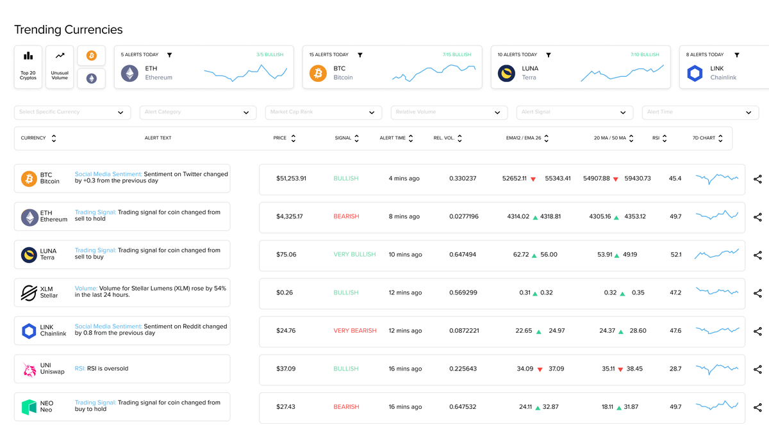Open BTC 7-day chart in table row
The height and width of the screenshot is (432, 769).
tap(717, 179)
